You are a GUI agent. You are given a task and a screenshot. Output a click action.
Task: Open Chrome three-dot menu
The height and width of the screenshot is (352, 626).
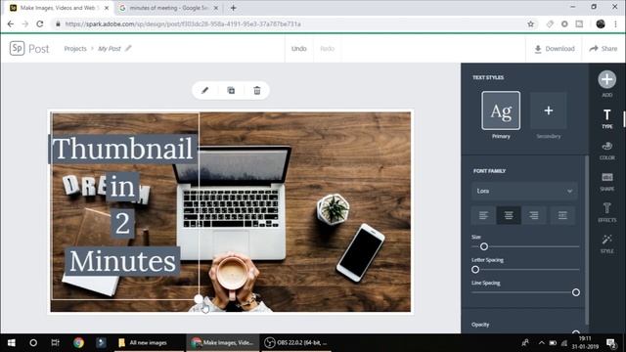(x=615, y=23)
